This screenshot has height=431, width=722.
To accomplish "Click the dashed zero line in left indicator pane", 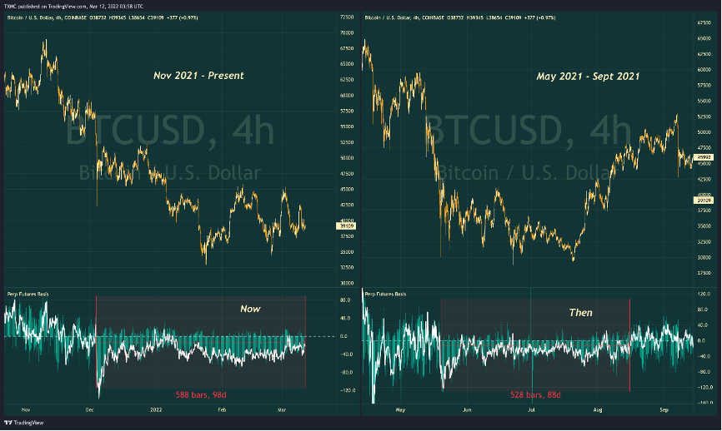I will [169, 336].
